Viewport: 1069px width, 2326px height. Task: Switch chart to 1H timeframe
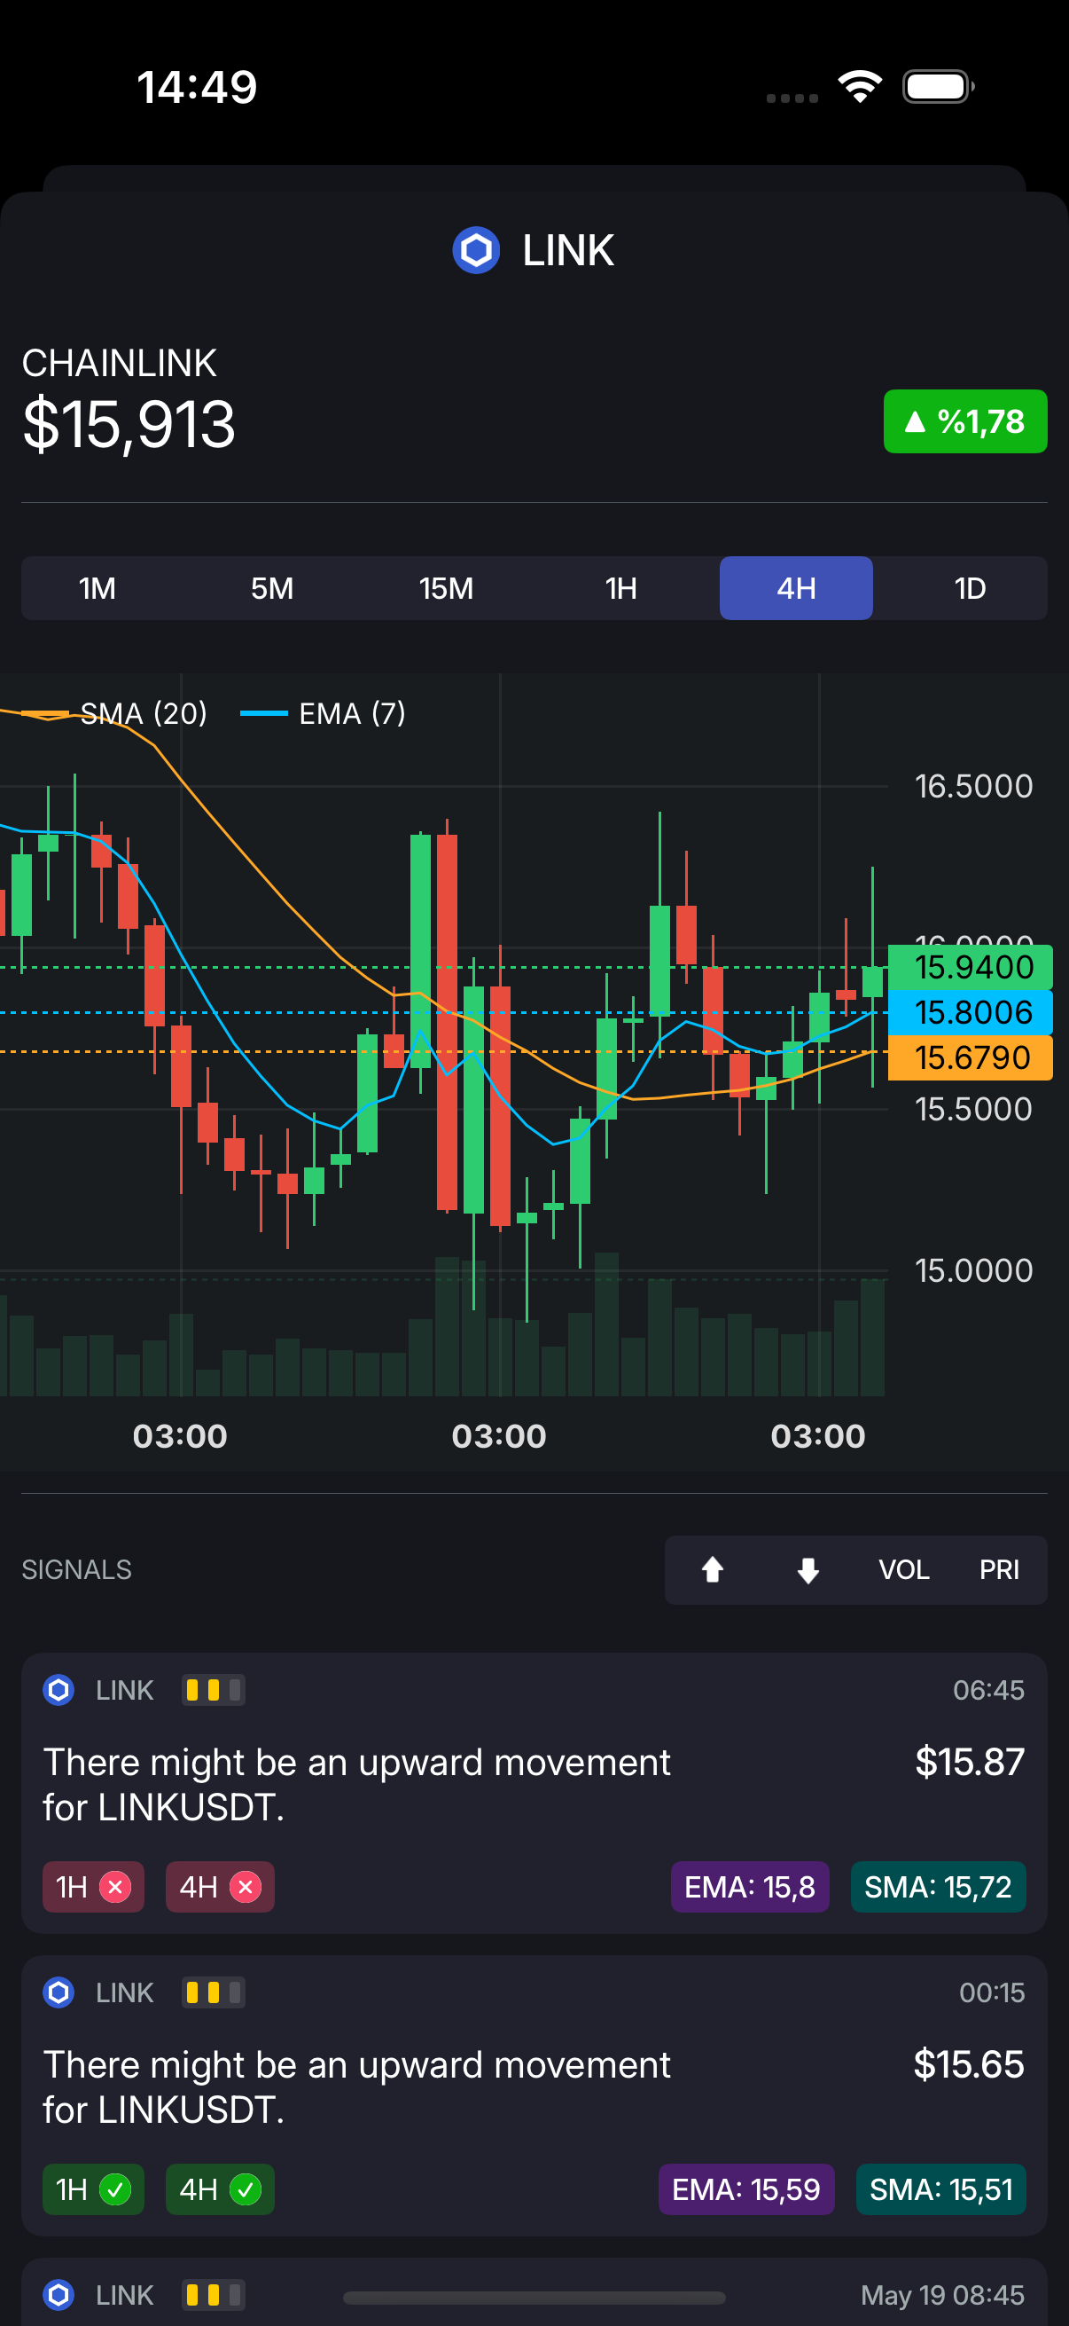(620, 589)
